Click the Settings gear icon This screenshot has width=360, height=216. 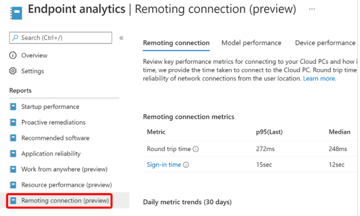13,71
